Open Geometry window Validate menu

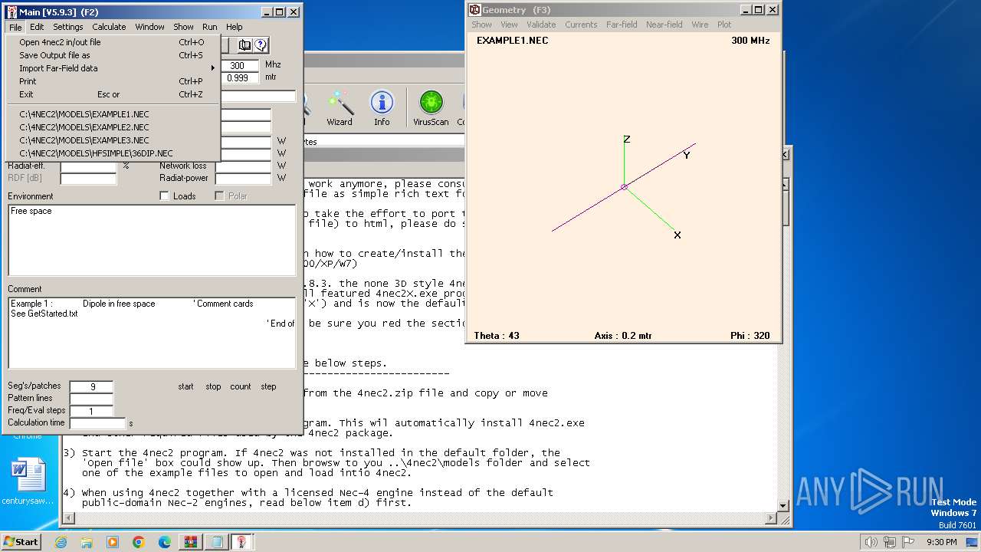pyautogui.click(x=541, y=25)
